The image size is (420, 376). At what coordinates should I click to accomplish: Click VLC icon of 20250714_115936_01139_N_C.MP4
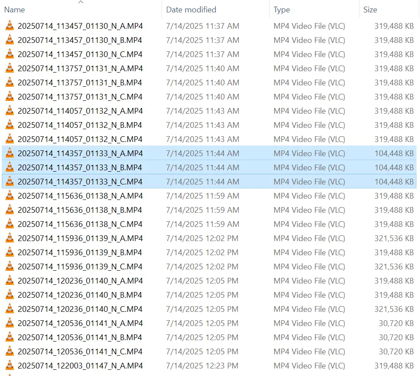point(10,266)
